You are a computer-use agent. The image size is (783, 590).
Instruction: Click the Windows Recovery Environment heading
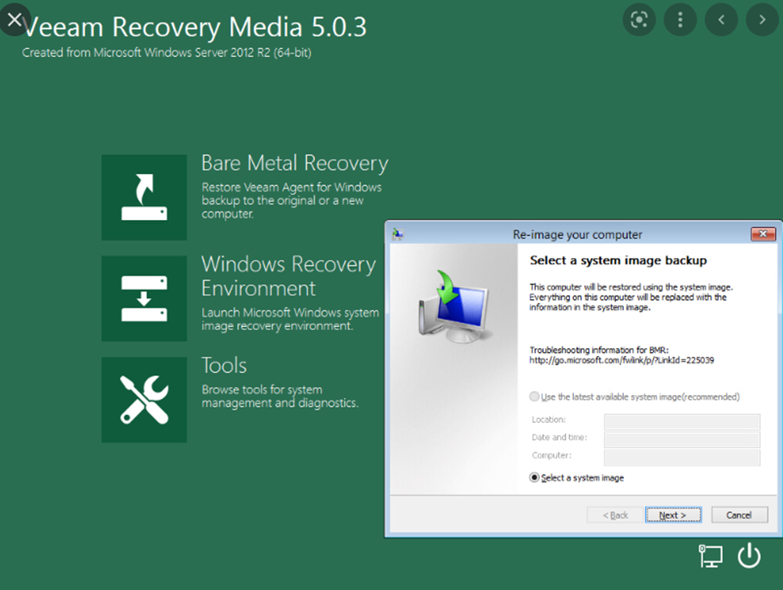coord(289,276)
